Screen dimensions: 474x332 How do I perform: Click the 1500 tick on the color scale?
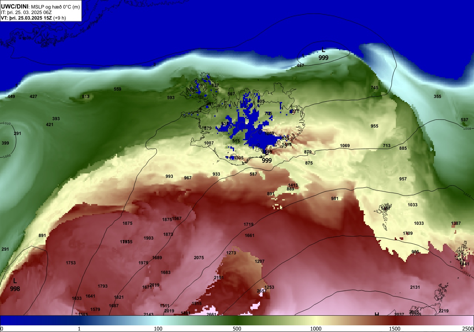tap(395, 329)
